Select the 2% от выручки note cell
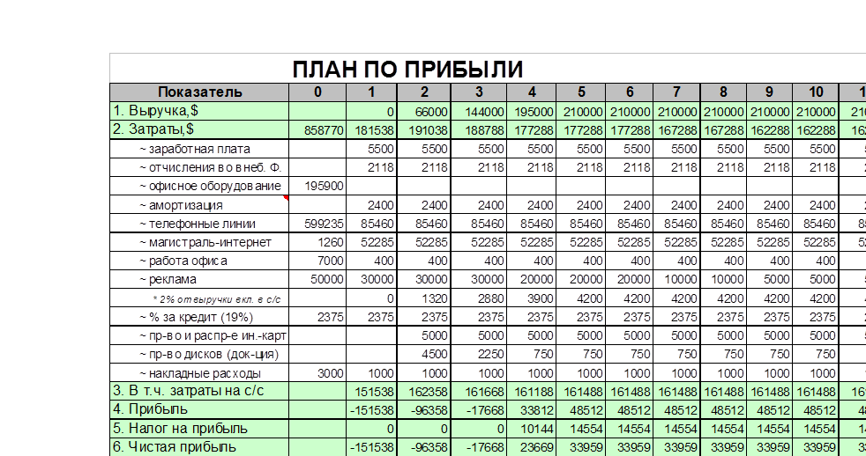Screen dimensions: 866x456 point(199,298)
